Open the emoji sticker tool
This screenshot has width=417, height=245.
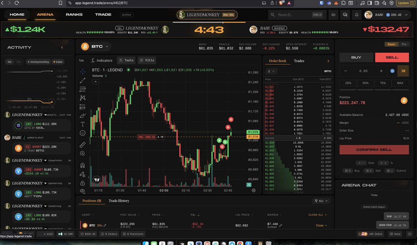coord(82,133)
